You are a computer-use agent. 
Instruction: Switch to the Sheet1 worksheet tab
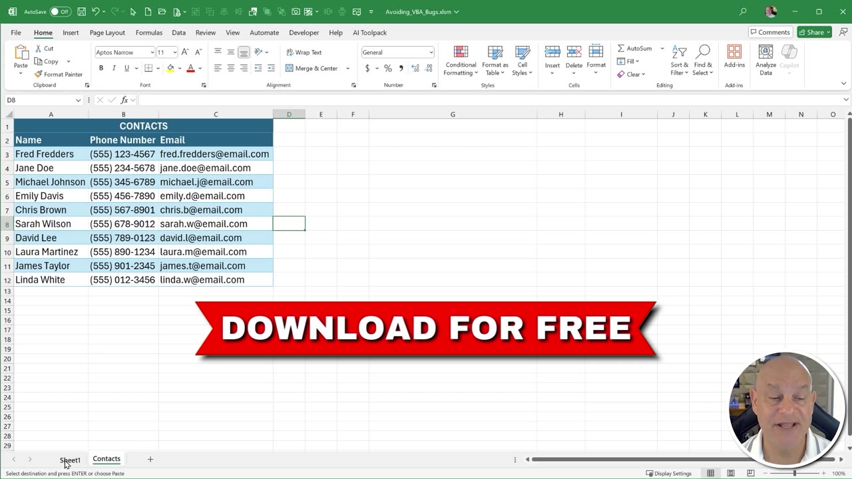pos(70,460)
